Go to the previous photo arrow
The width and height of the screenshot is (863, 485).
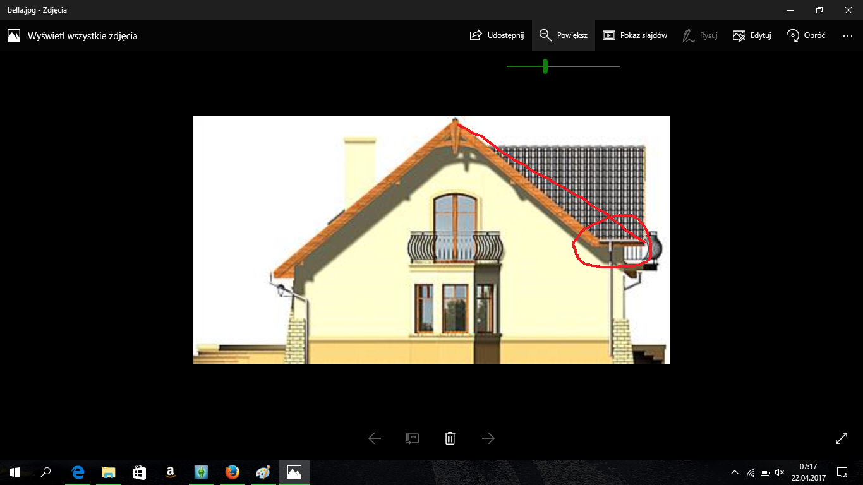(x=375, y=438)
